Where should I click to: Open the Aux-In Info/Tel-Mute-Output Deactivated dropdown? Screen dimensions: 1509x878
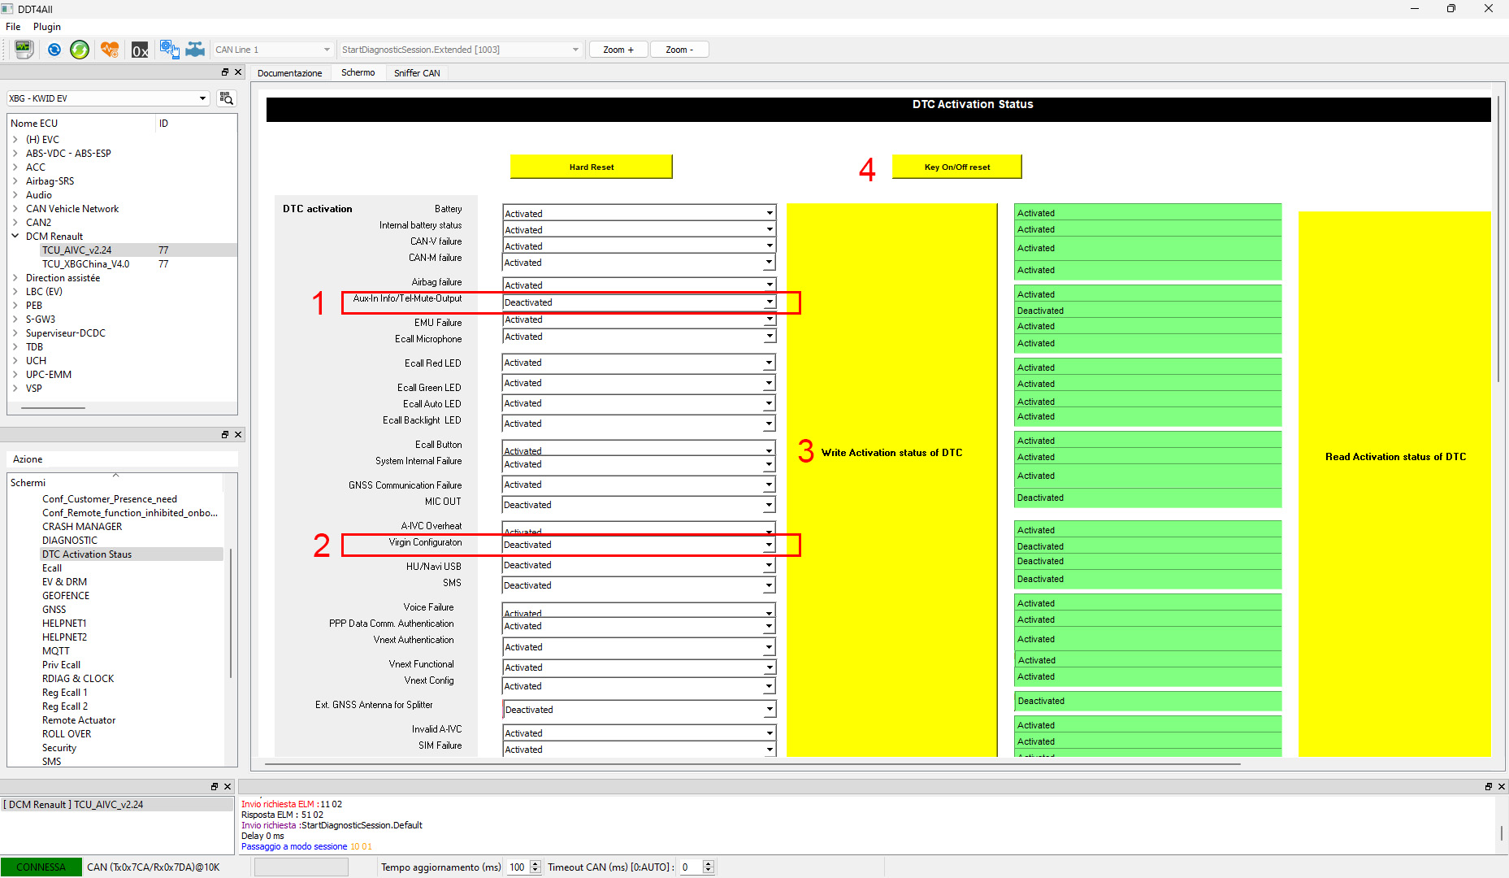point(639,302)
